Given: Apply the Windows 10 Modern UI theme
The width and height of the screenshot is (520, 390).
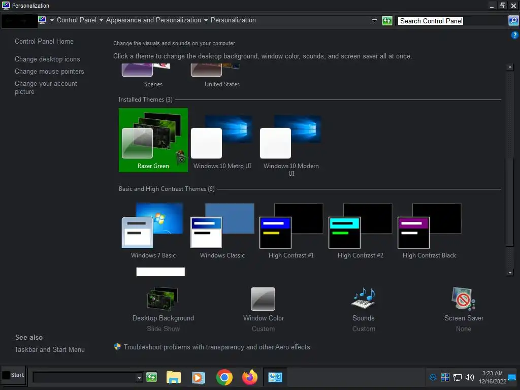Looking at the screenshot, I should pyautogui.click(x=291, y=145).
